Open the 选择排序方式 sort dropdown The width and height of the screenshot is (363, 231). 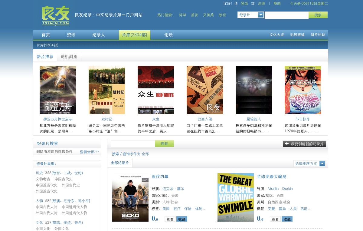(x=322, y=163)
